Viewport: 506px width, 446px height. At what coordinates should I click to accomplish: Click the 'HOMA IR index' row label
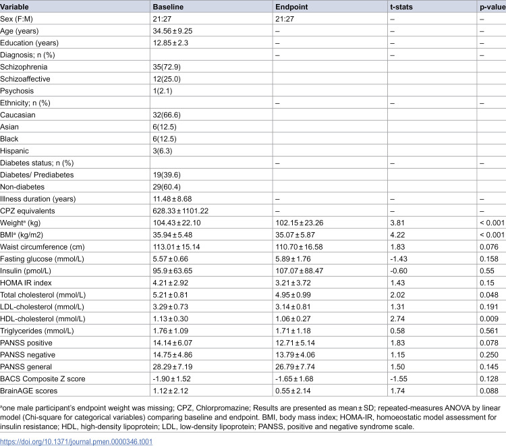point(26,283)
